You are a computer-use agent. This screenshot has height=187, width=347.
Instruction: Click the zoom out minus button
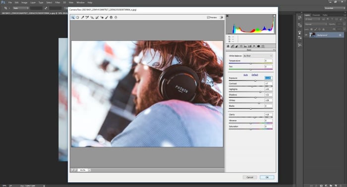coord(72,170)
